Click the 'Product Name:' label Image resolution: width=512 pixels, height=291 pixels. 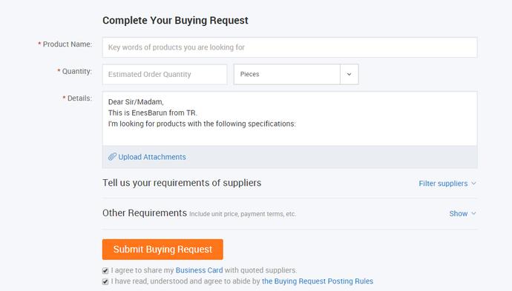[x=68, y=44]
